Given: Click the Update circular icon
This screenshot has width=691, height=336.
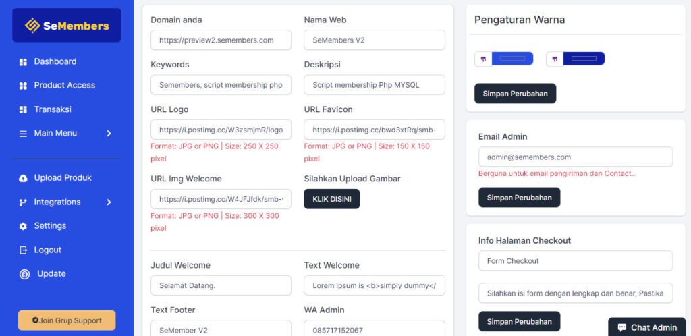Looking at the screenshot, I should (24, 274).
